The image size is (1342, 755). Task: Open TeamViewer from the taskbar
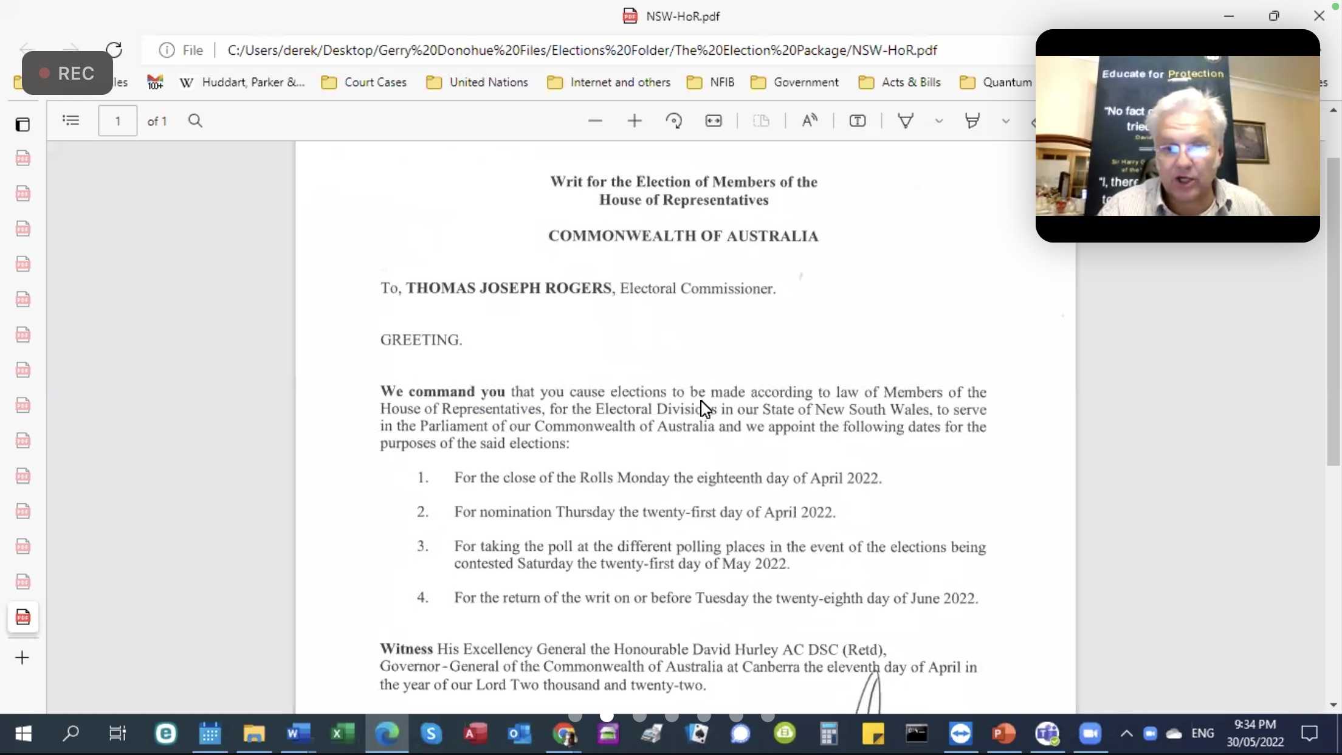click(961, 734)
